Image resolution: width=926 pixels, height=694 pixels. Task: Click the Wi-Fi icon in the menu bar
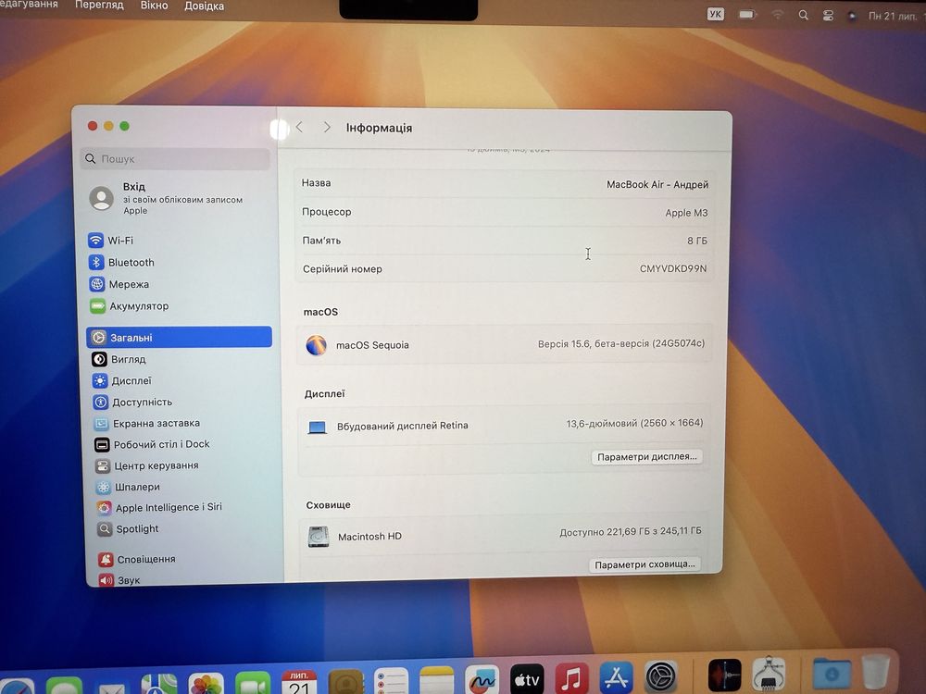pos(777,15)
